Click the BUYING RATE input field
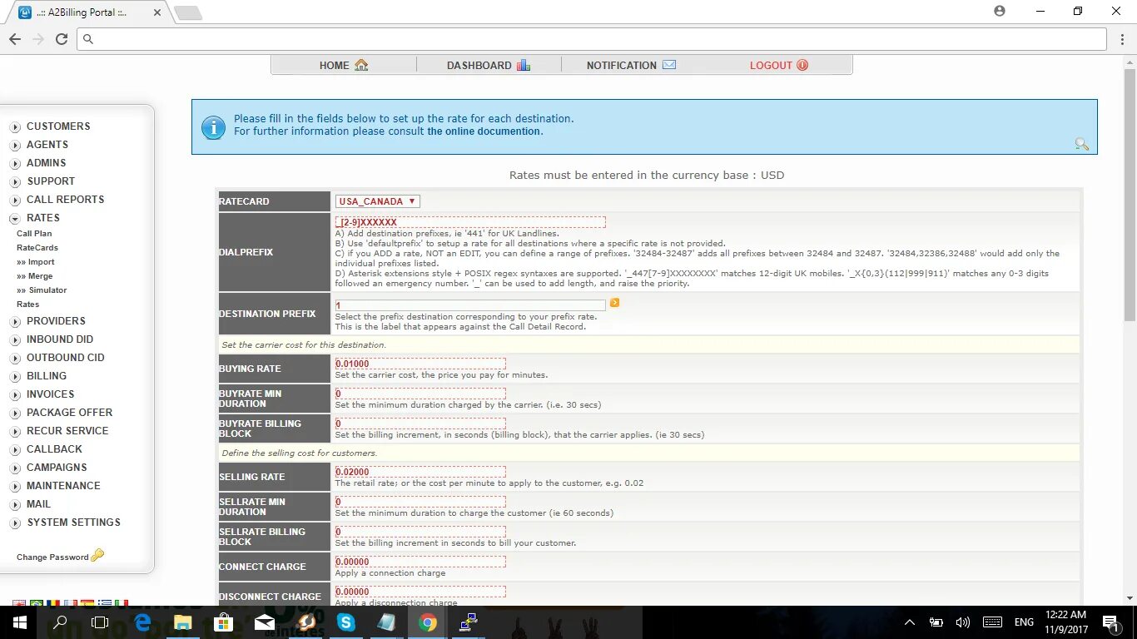This screenshot has height=639, width=1137. pyautogui.click(x=420, y=364)
